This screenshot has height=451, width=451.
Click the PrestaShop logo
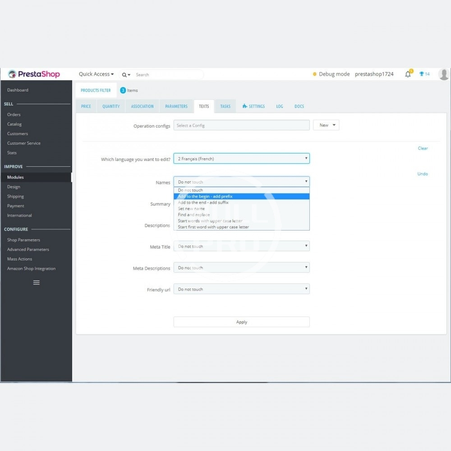34,74
